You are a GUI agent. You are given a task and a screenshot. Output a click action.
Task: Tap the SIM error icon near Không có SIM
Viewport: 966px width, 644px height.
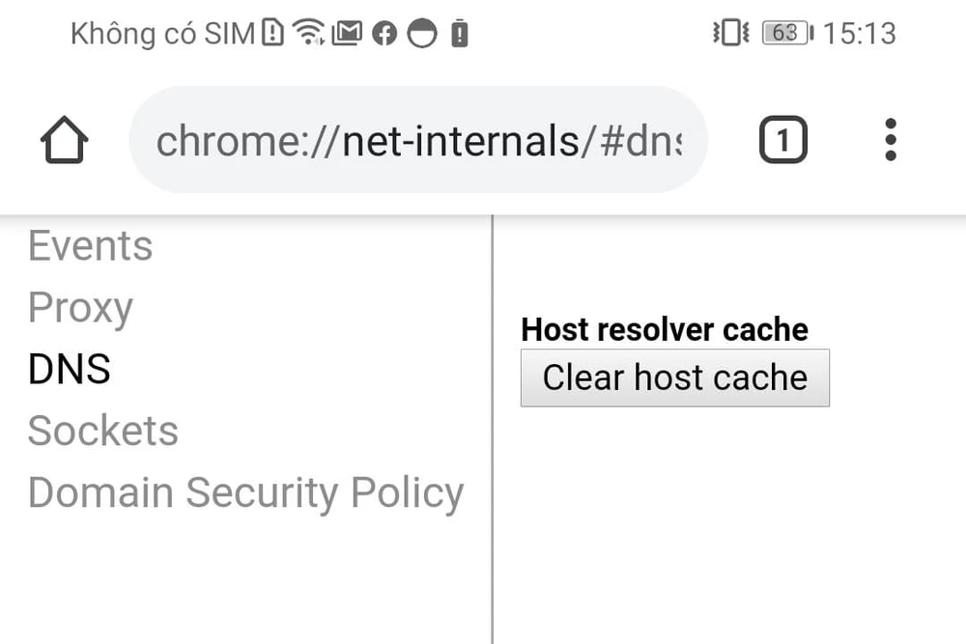271,31
